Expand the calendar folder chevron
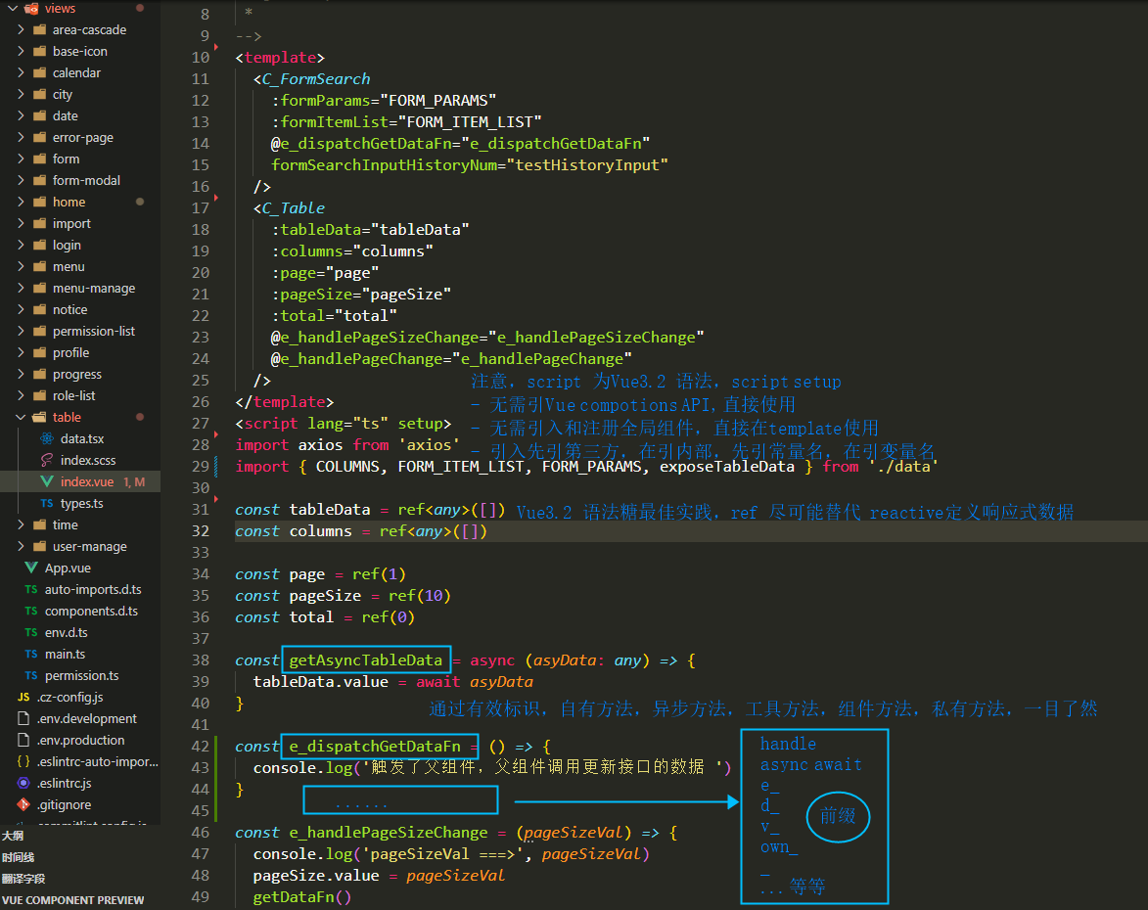1148x910 pixels. click(x=21, y=72)
